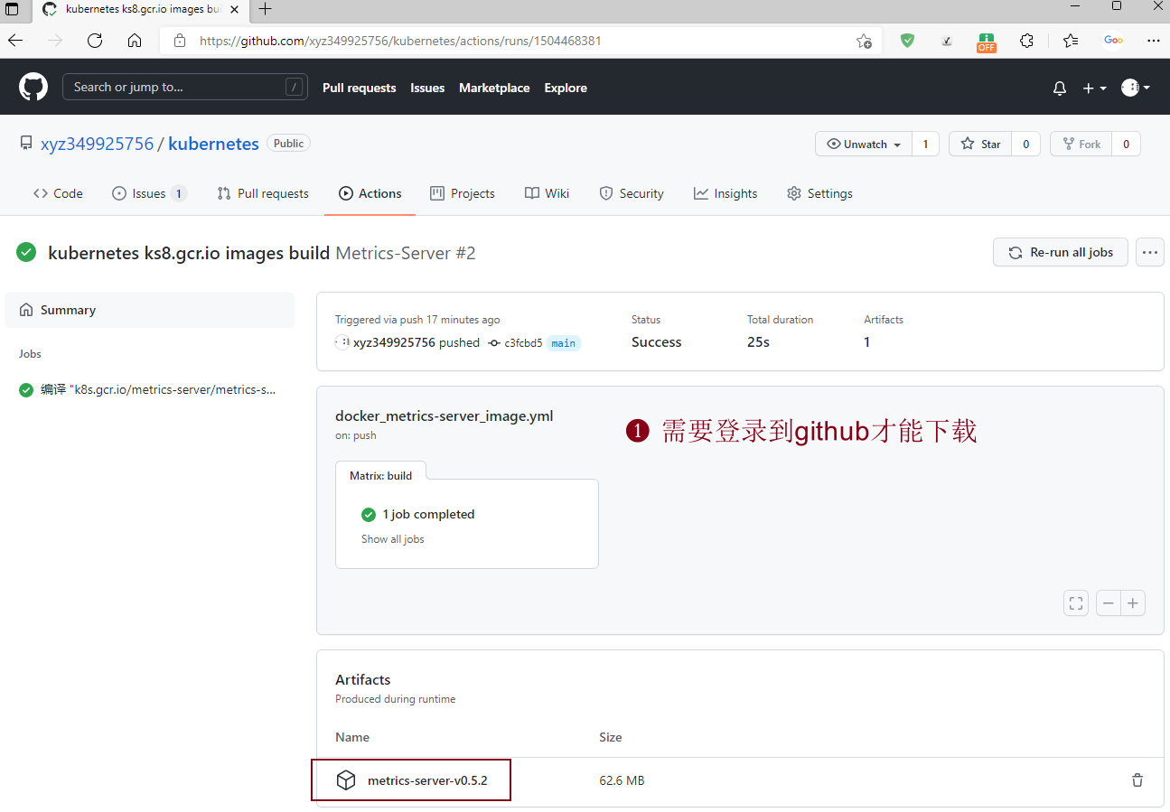Toggle fullscreen workflow graph
Viewport: 1170px width, 812px height.
pyautogui.click(x=1076, y=603)
